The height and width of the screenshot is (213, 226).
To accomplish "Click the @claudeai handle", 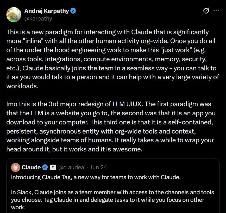I will tap(72, 167).
